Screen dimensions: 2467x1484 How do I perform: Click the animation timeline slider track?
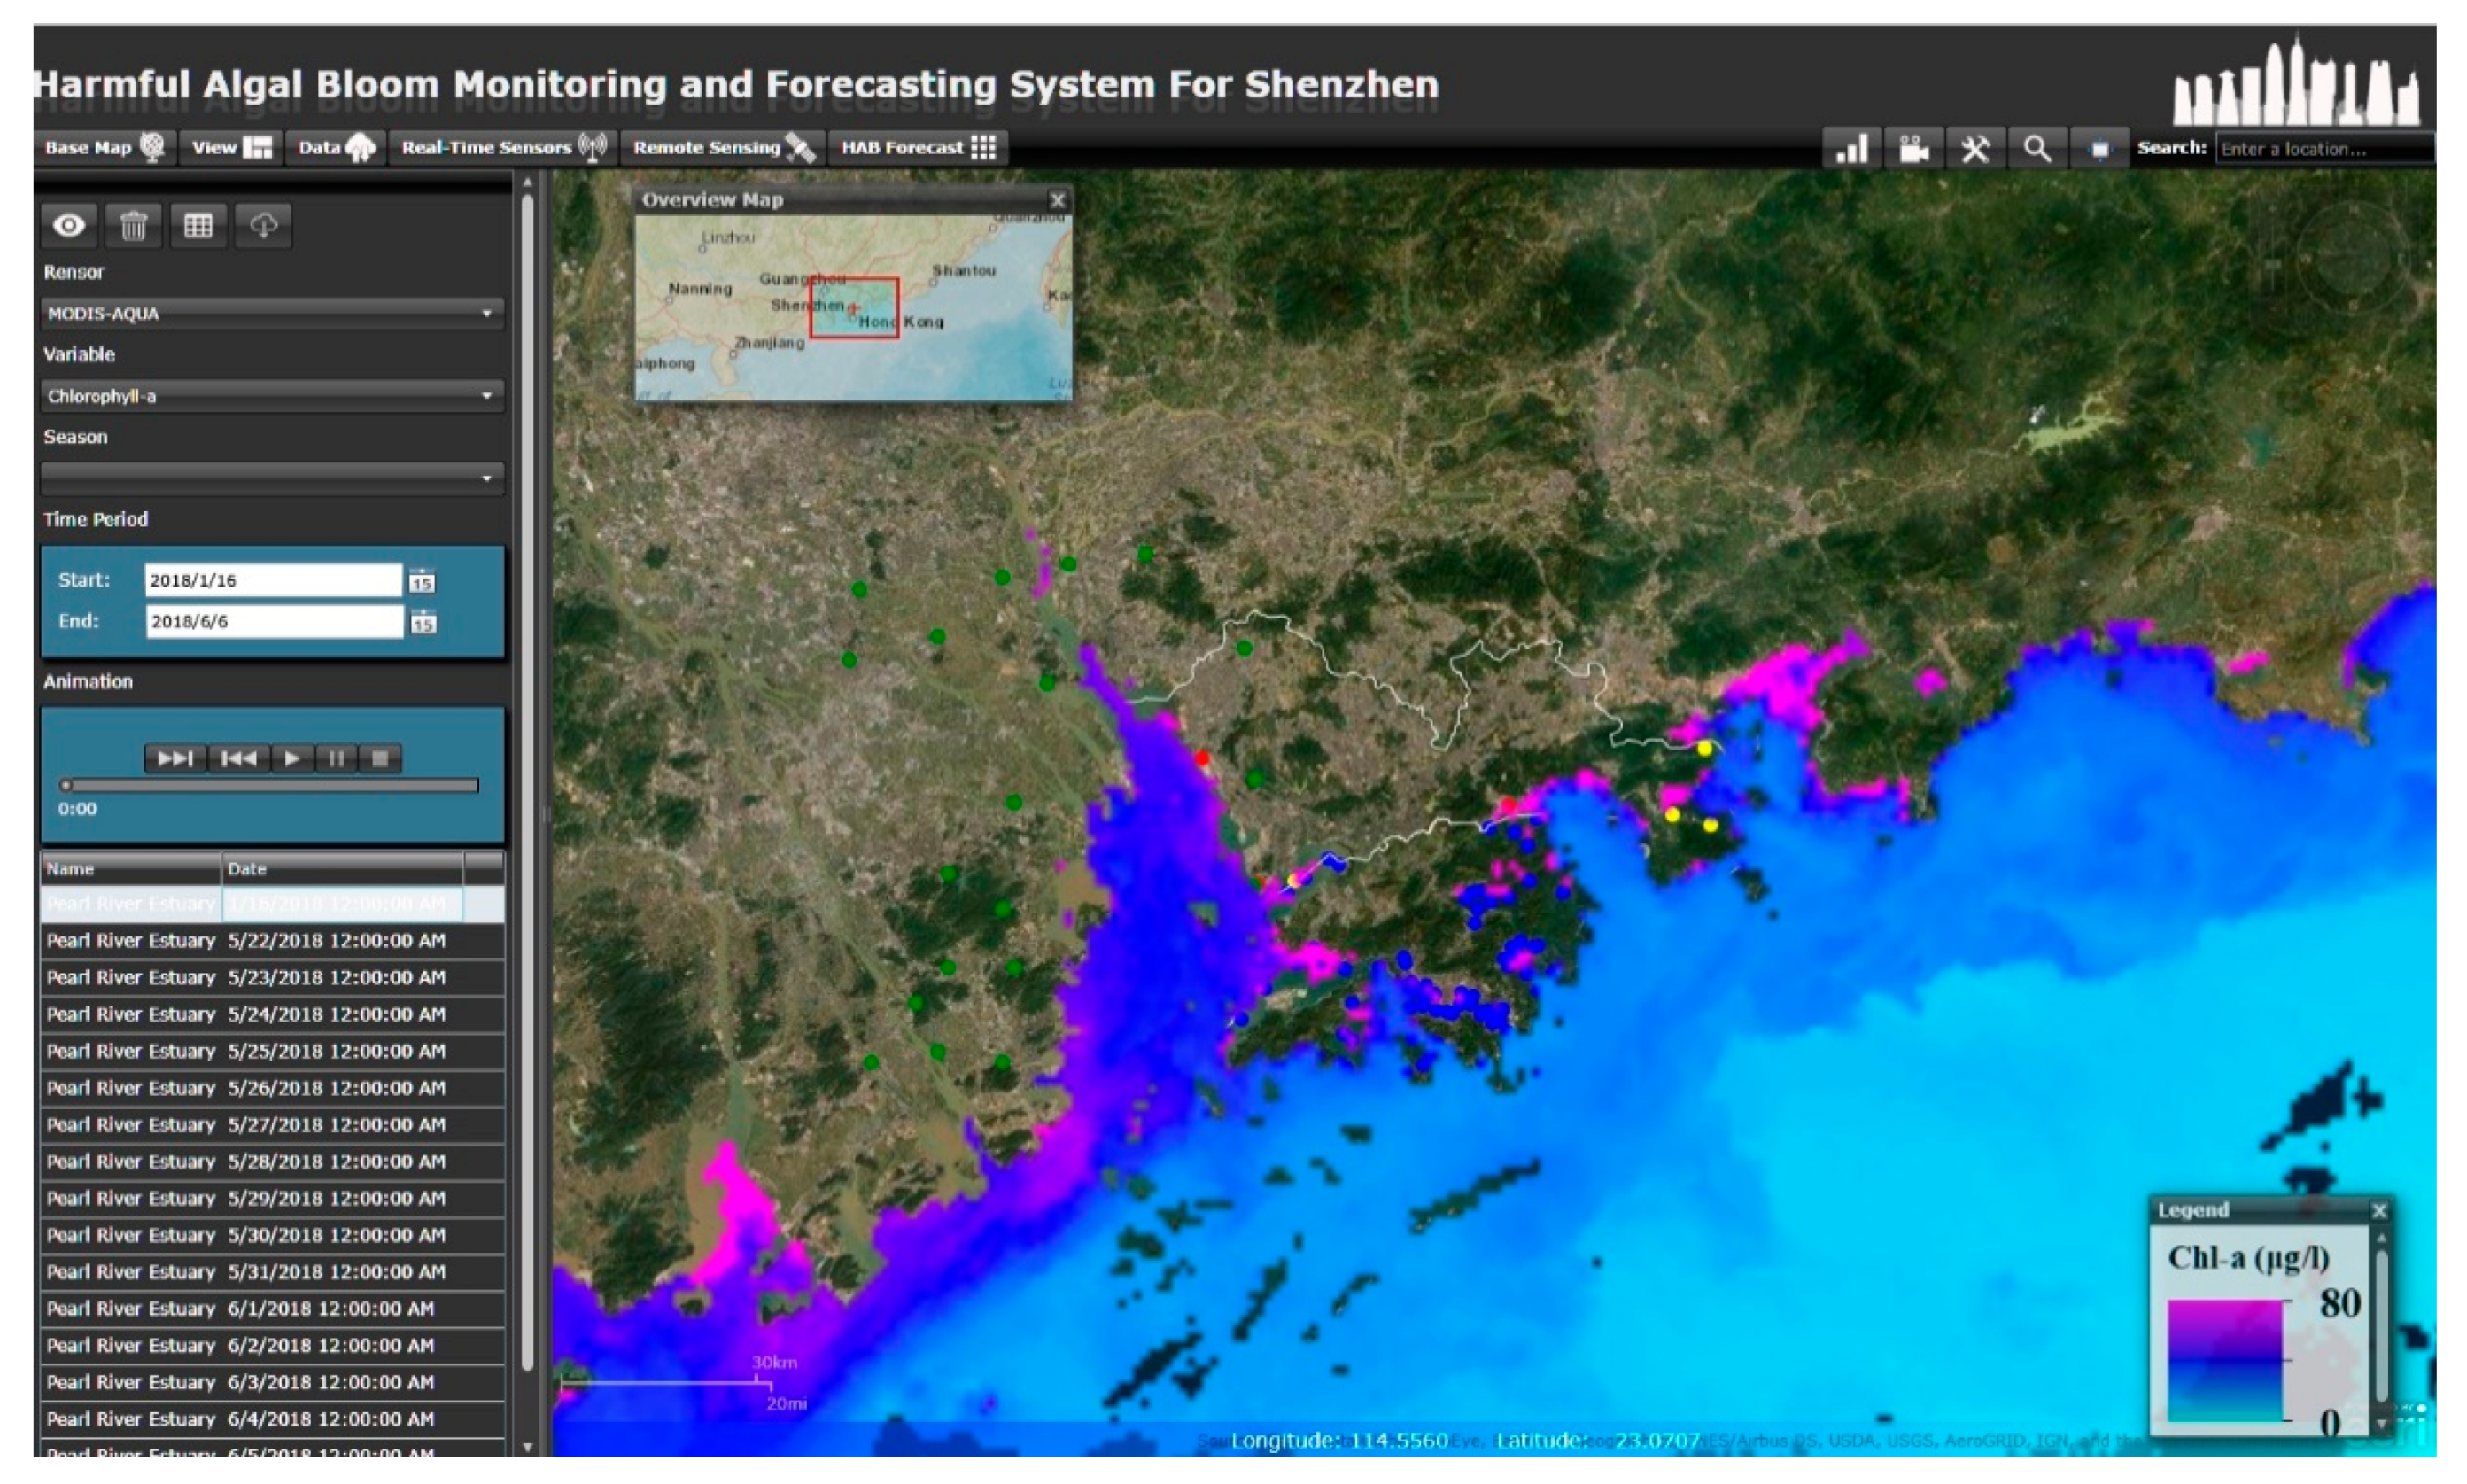tap(272, 786)
